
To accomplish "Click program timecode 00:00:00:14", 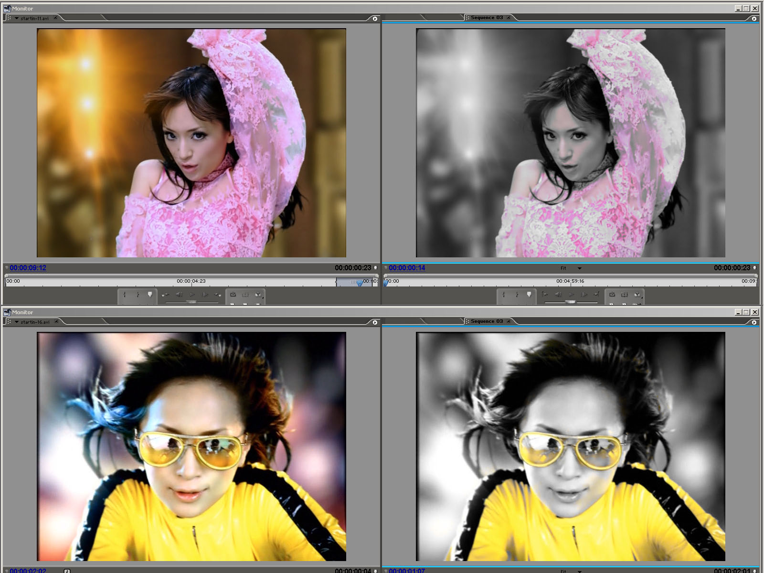I will pyautogui.click(x=407, y=268).
